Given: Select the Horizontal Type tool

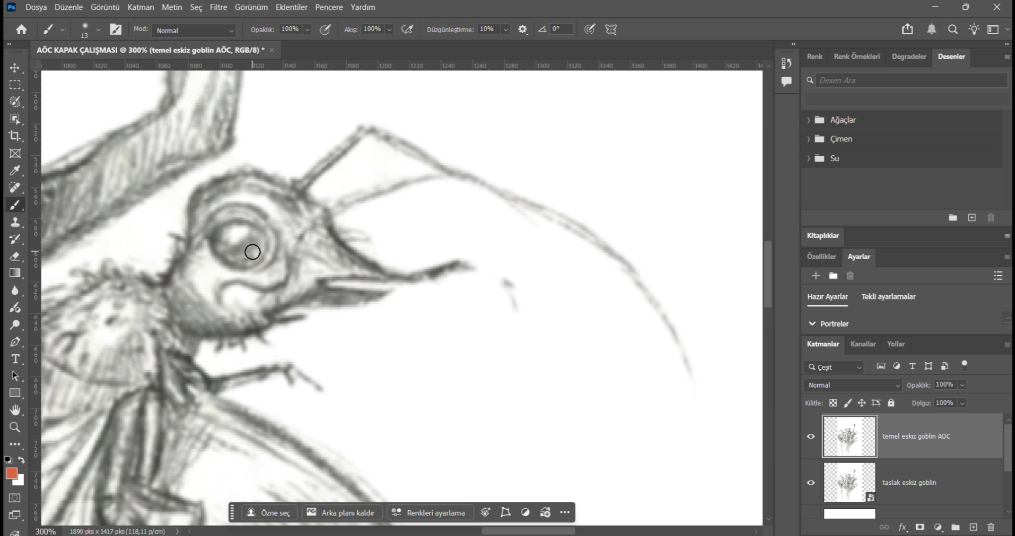Looking at the screenshot, I should click(x=15, y=359).
